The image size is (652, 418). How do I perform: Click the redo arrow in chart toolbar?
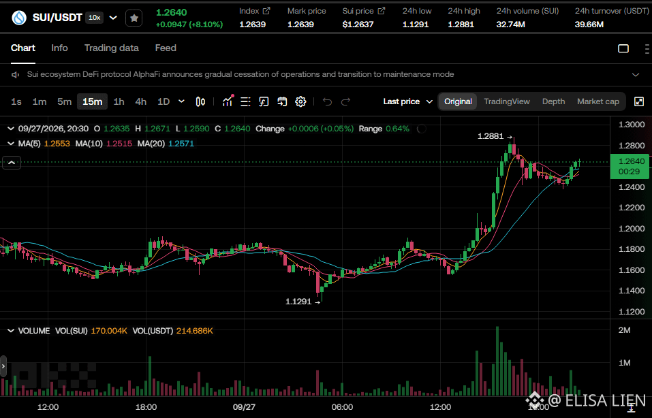[346, 102]
